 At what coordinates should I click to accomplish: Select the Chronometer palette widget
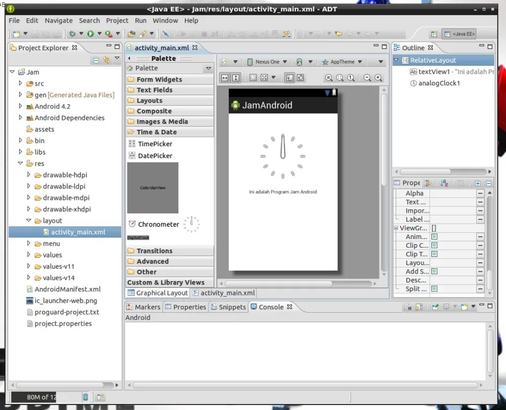tap(154, 224)
